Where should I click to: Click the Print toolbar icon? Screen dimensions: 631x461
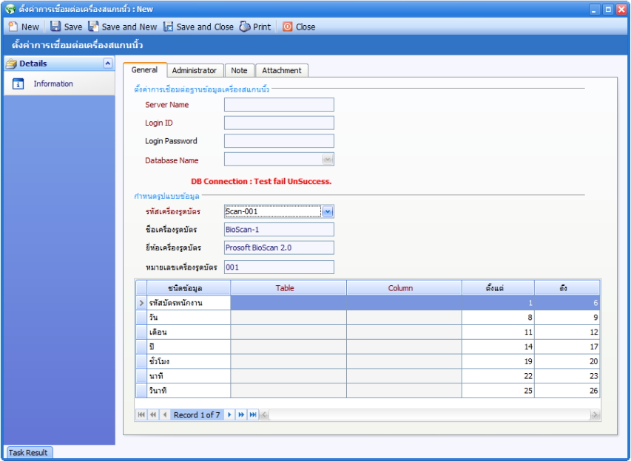245,27
